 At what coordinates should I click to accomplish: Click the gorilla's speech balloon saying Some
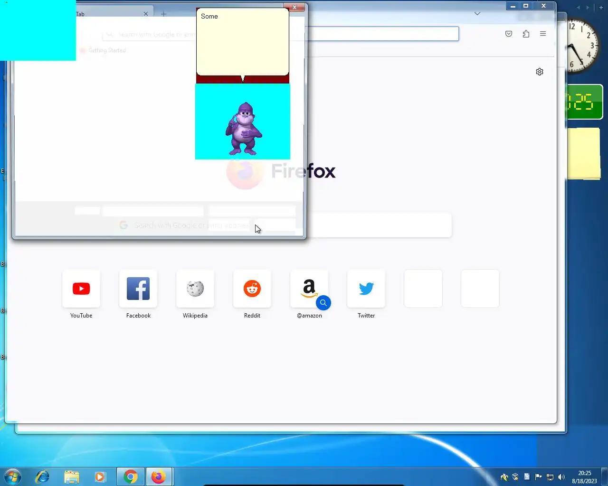coord(243,42)
